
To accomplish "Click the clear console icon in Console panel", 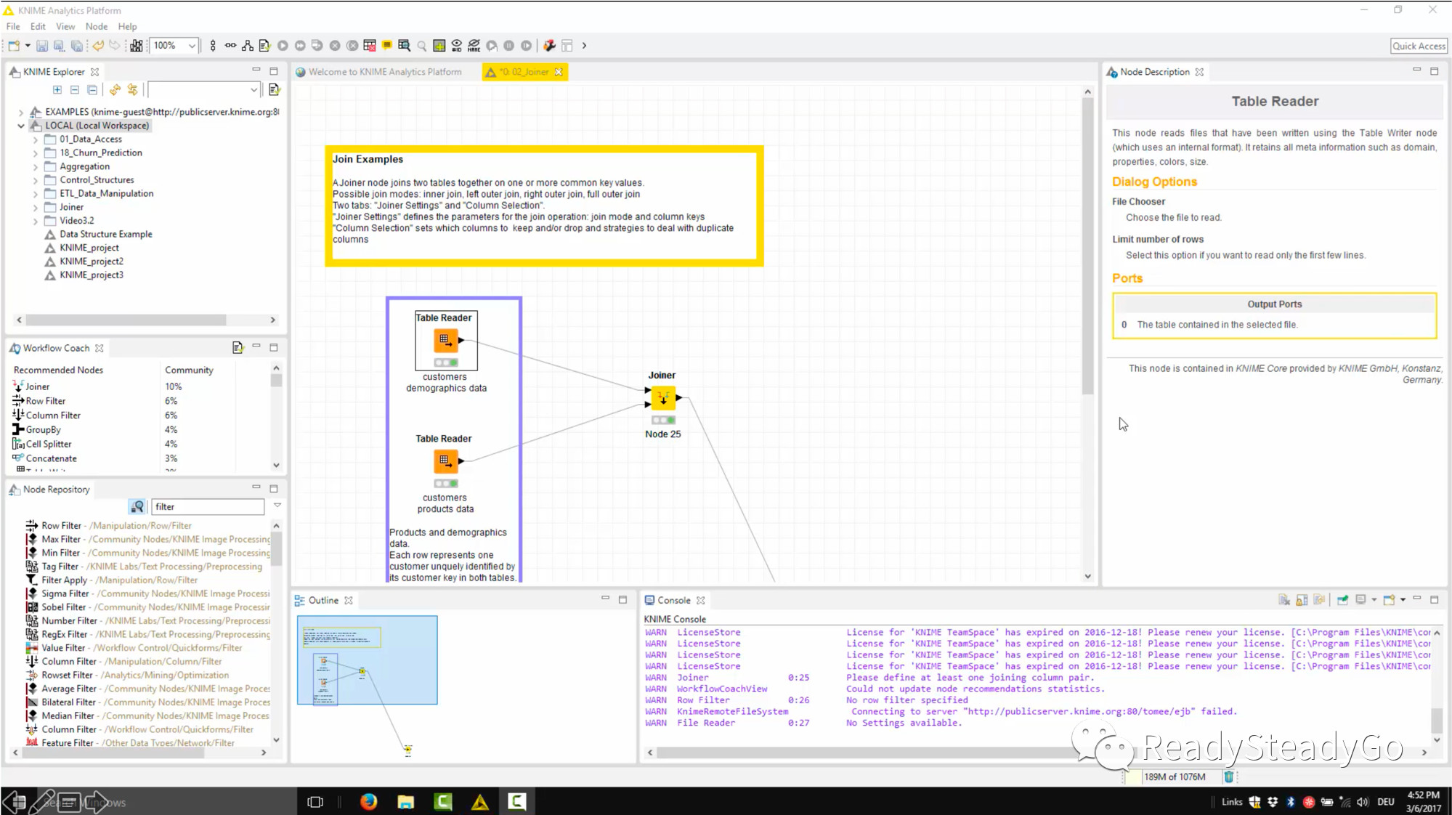I will [1284, 600].
